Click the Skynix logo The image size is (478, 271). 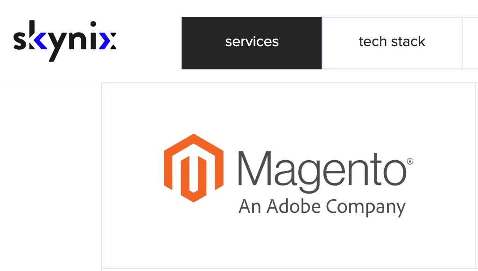[x=64, y=41]
